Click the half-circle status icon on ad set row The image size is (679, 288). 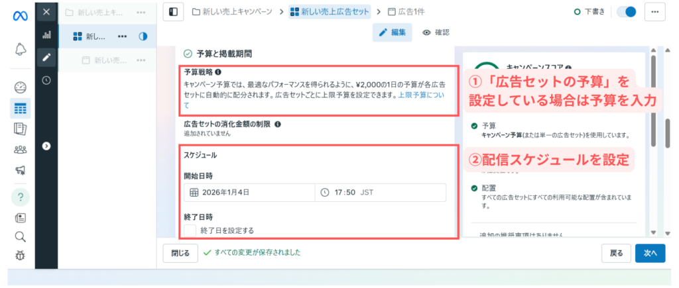[143, 36]
